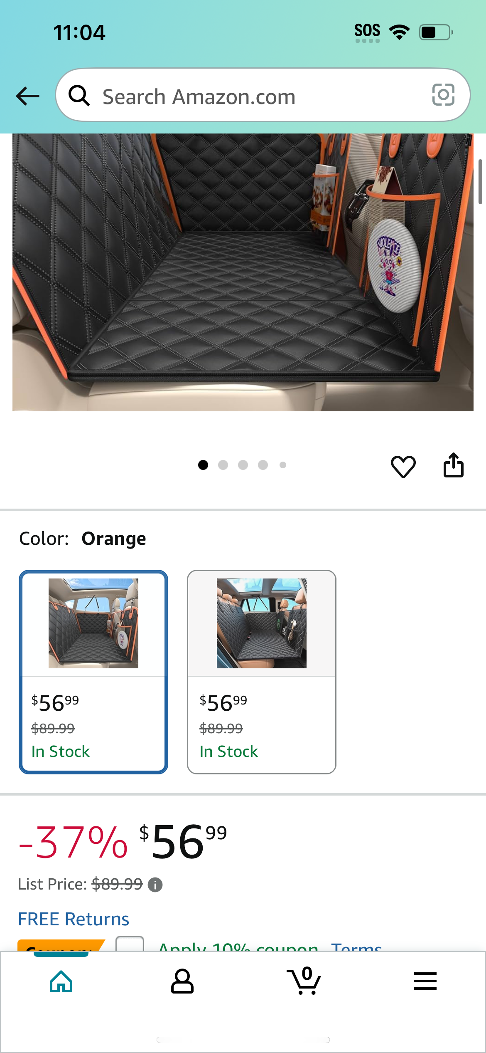Open the main product photo

click(x=243, y=272)
